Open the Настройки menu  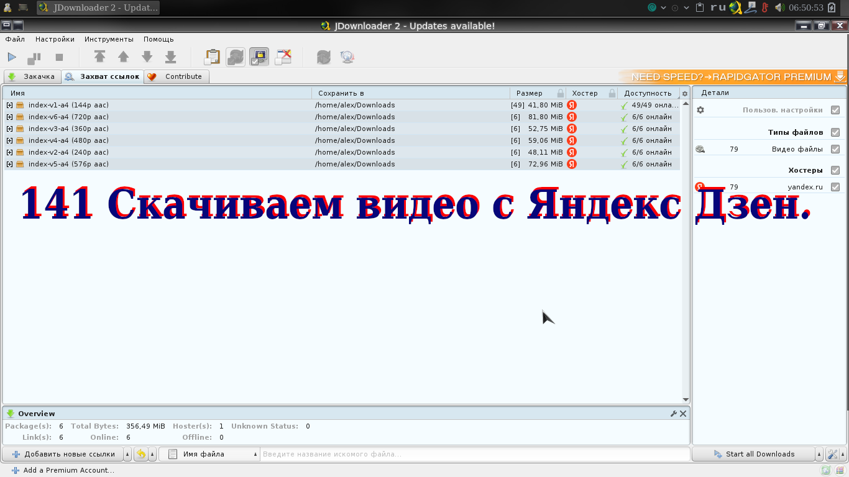coord(55,39)
